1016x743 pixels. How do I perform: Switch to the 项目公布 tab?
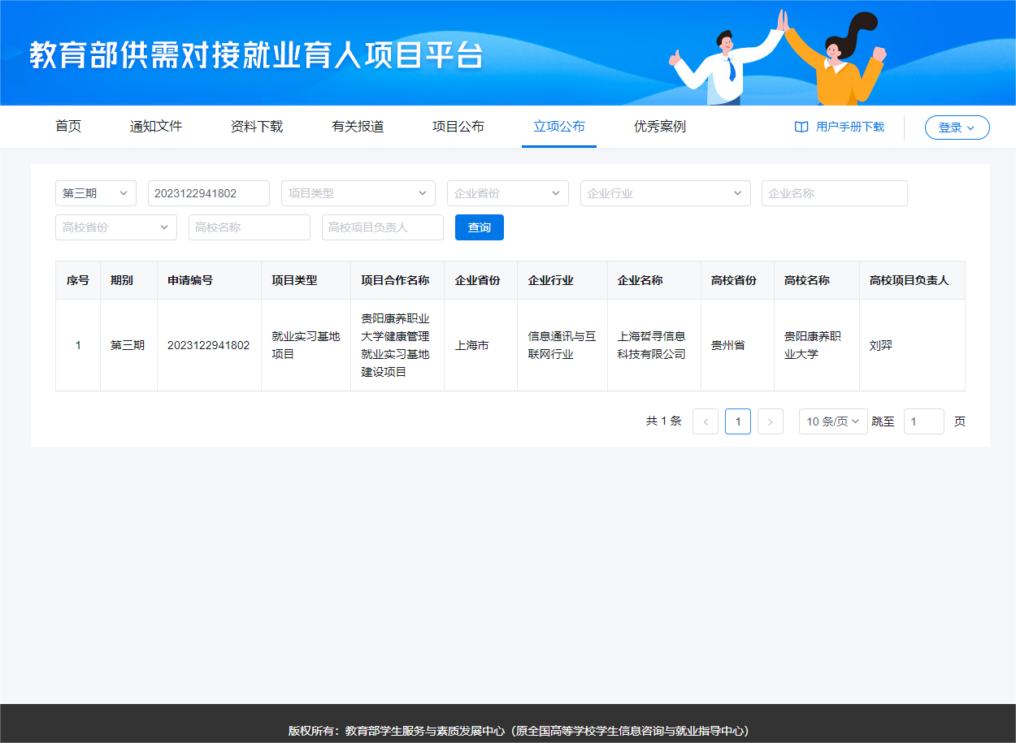click(x=458, y=127)
